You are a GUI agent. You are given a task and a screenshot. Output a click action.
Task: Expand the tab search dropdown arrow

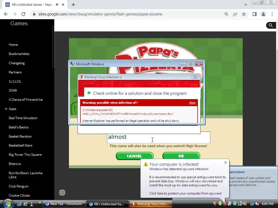point(245,5)
